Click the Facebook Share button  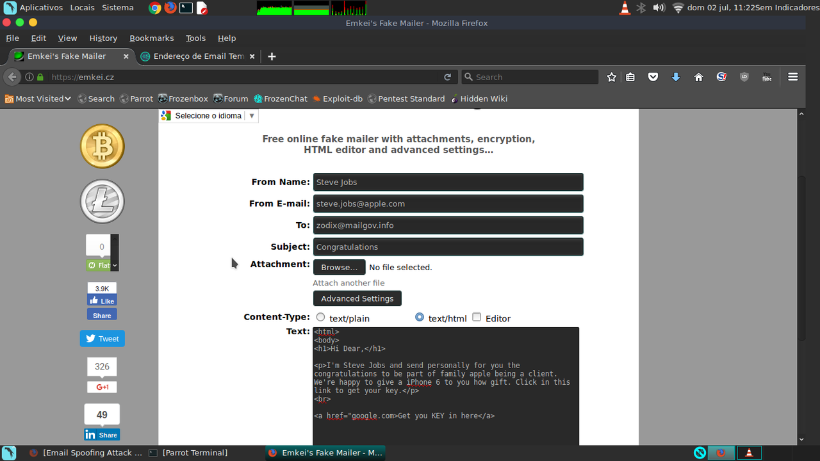tap(102, 316)
